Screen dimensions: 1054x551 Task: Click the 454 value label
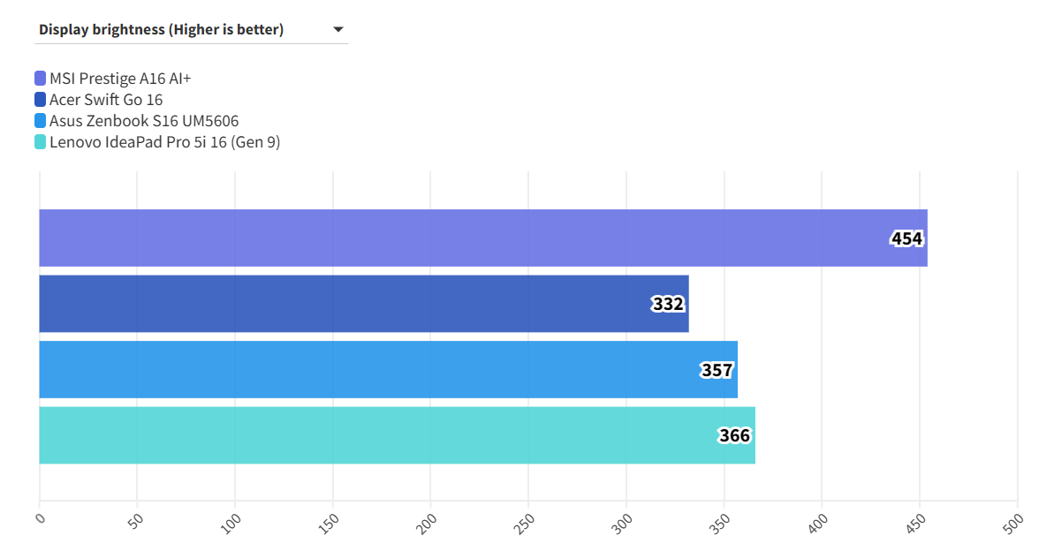click(x=906, y=238)
